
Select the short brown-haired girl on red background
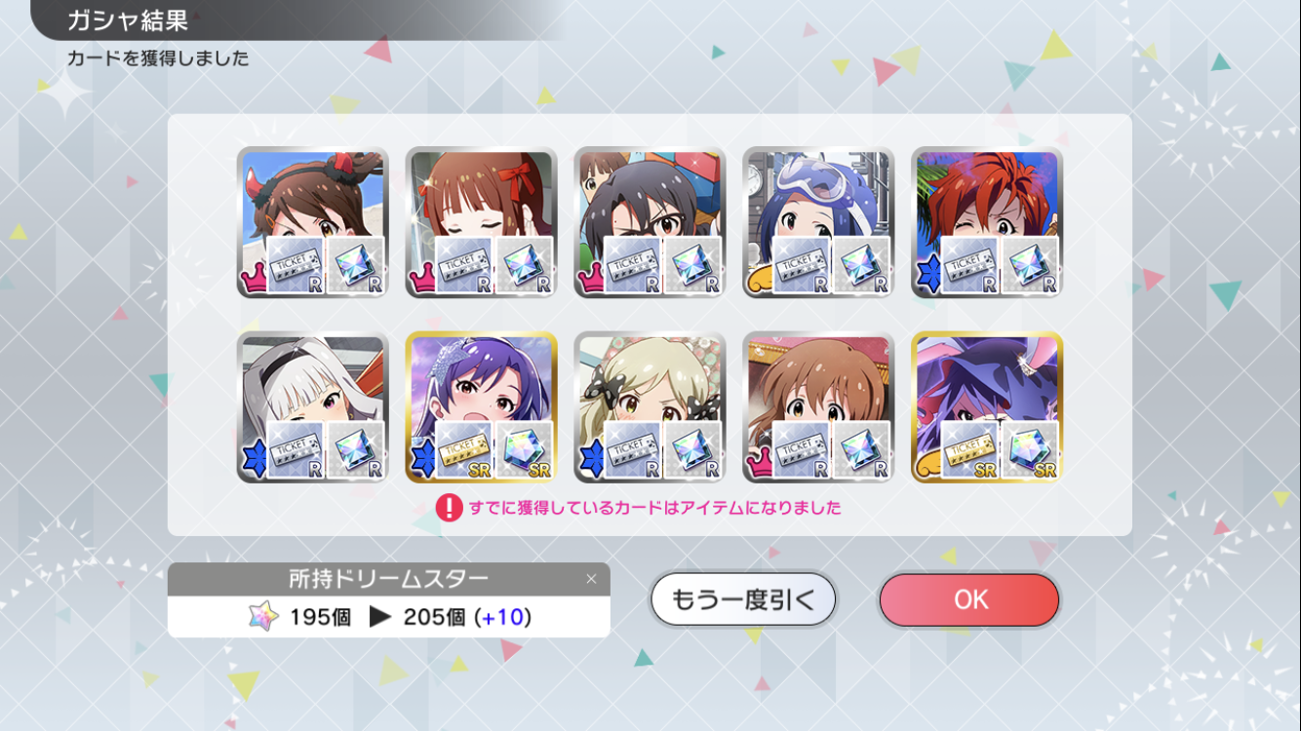pyautogui.click(x=818, y=407)
